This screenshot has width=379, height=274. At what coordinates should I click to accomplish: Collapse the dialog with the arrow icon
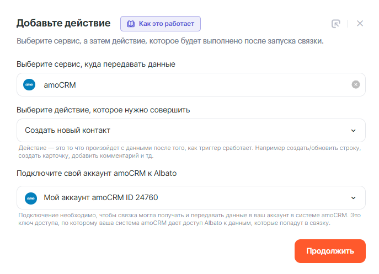click(x=335, y=24)
